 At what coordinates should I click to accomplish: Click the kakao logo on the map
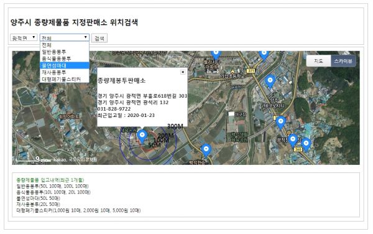59,160
